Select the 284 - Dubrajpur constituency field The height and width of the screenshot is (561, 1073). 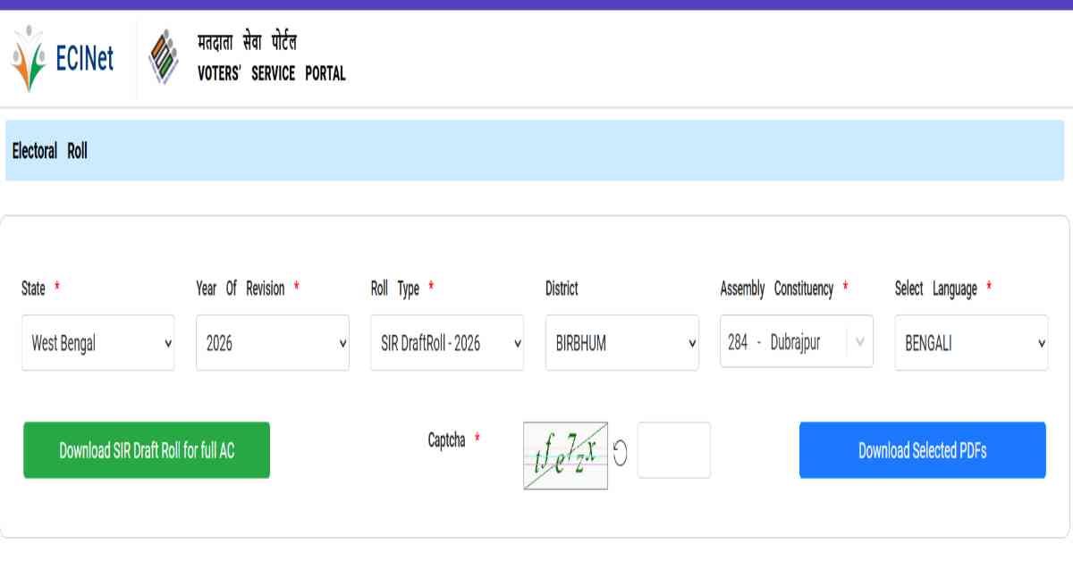click(x=795, y=342)
